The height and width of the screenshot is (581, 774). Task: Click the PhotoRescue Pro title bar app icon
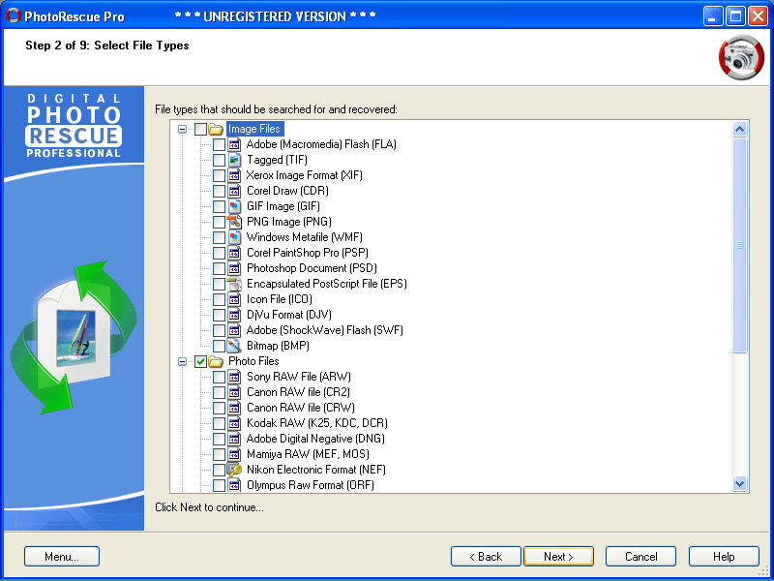click(13, 15)
